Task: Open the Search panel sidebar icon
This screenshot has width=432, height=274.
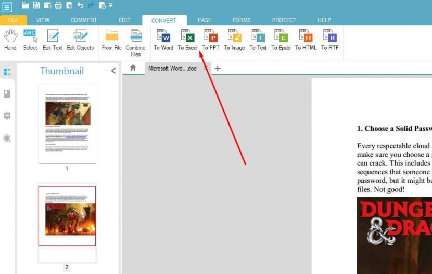Action: point(7,138)
